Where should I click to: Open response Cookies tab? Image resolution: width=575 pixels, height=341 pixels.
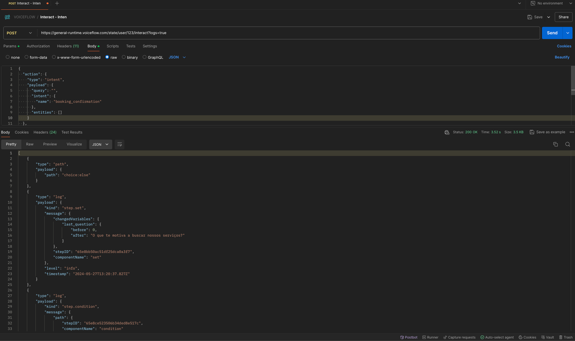coord(22,132)
